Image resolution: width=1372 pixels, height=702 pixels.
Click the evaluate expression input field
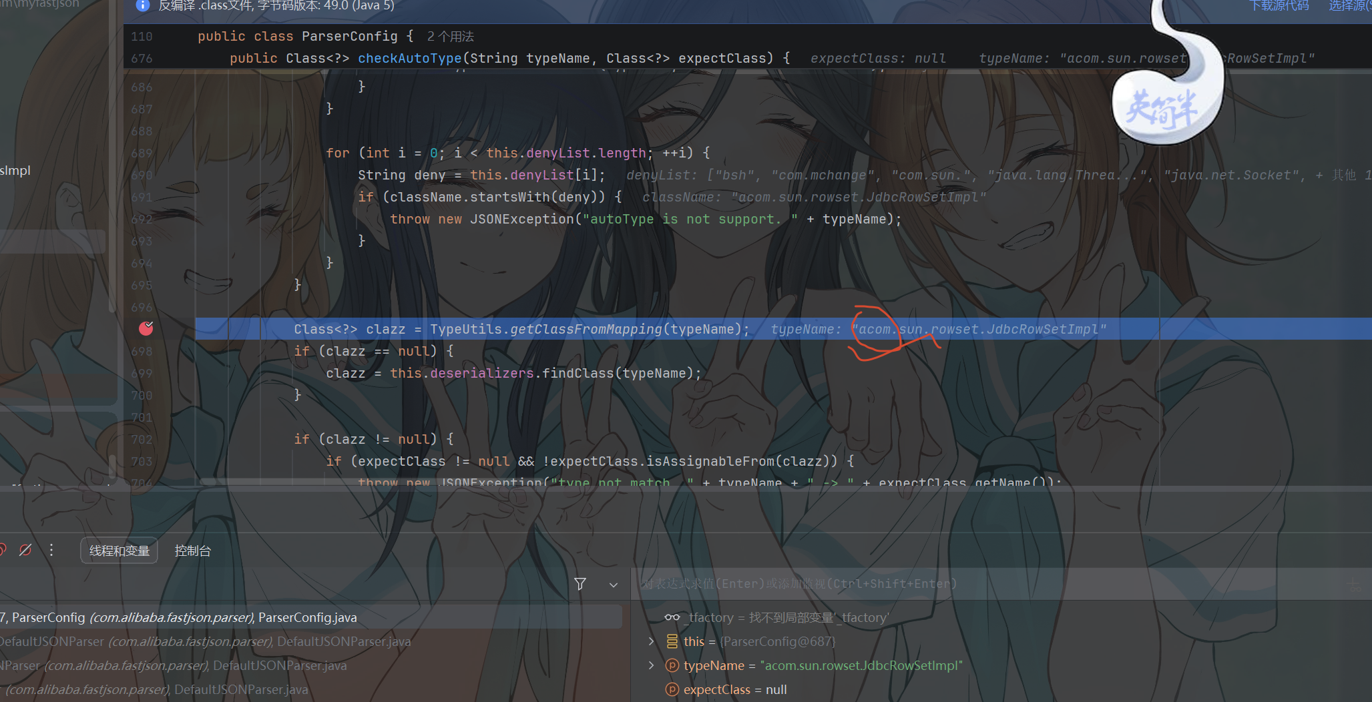988,584
